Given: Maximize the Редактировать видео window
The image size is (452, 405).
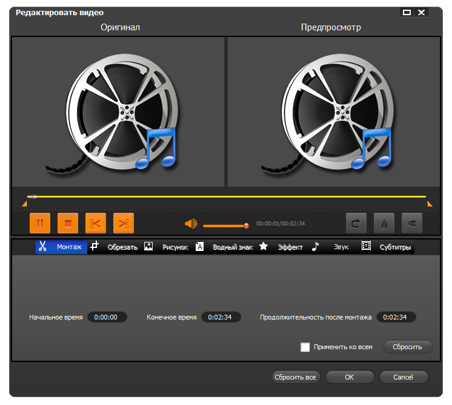Looking at the screenshot, I should (x=407, y=12).
